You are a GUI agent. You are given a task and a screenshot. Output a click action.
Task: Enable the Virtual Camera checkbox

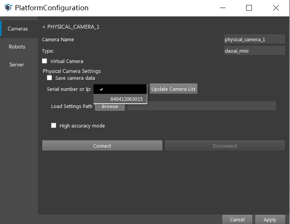click(x=44, y=61)
